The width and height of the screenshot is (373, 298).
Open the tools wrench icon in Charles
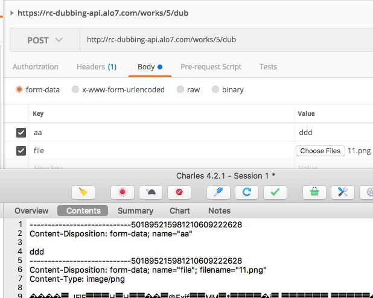tap(343, 192)
